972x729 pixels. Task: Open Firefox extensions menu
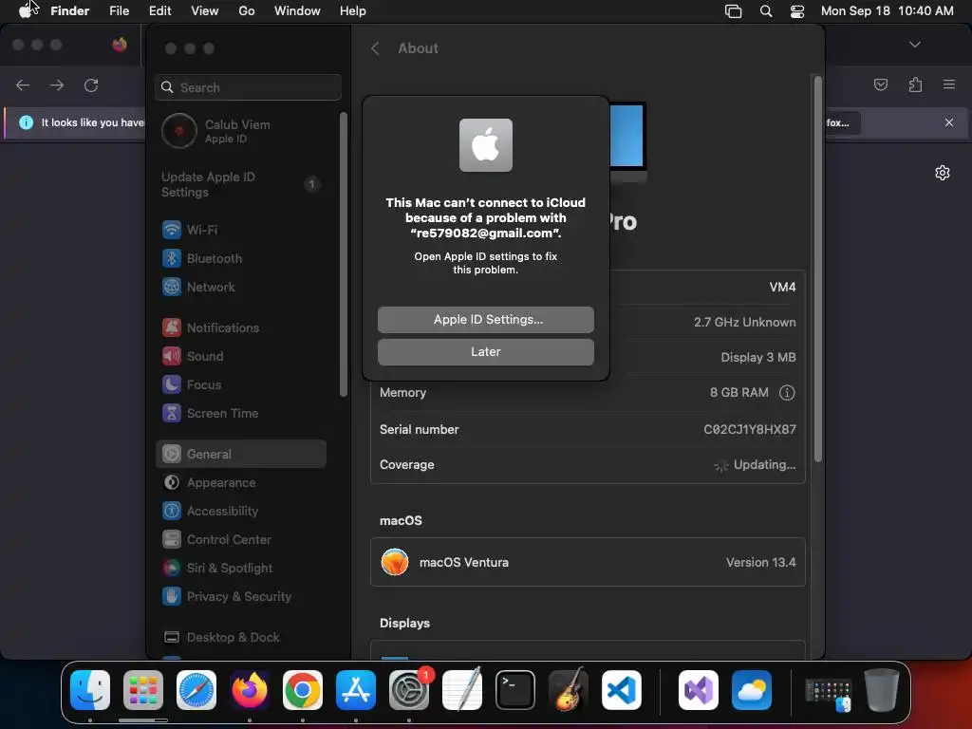click(915, 84)
